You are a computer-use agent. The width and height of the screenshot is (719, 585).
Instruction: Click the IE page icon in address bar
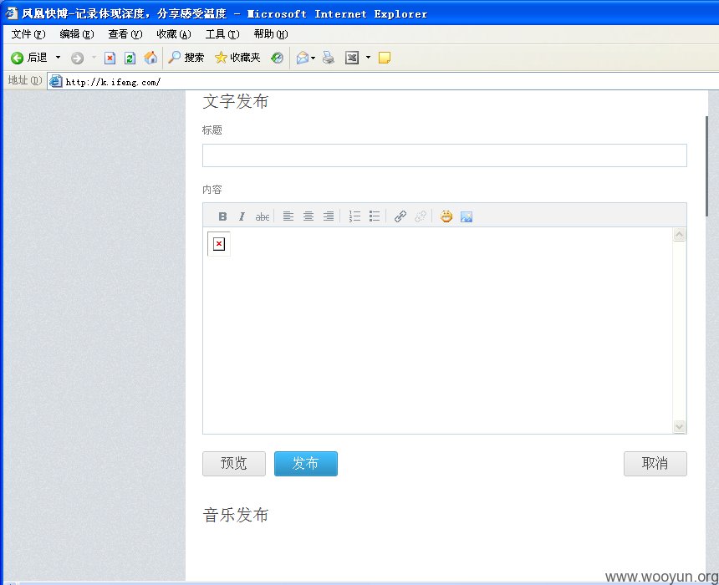(x=55, y=82)
